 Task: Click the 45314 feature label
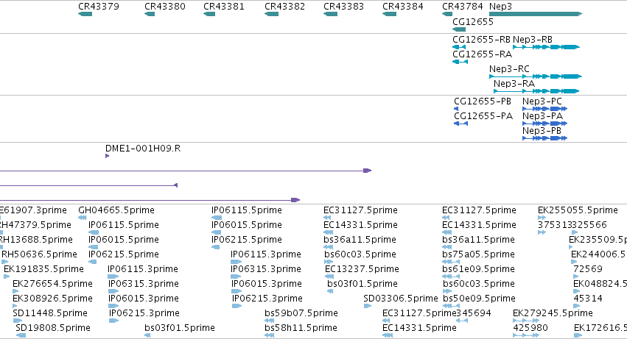[588, 299]
